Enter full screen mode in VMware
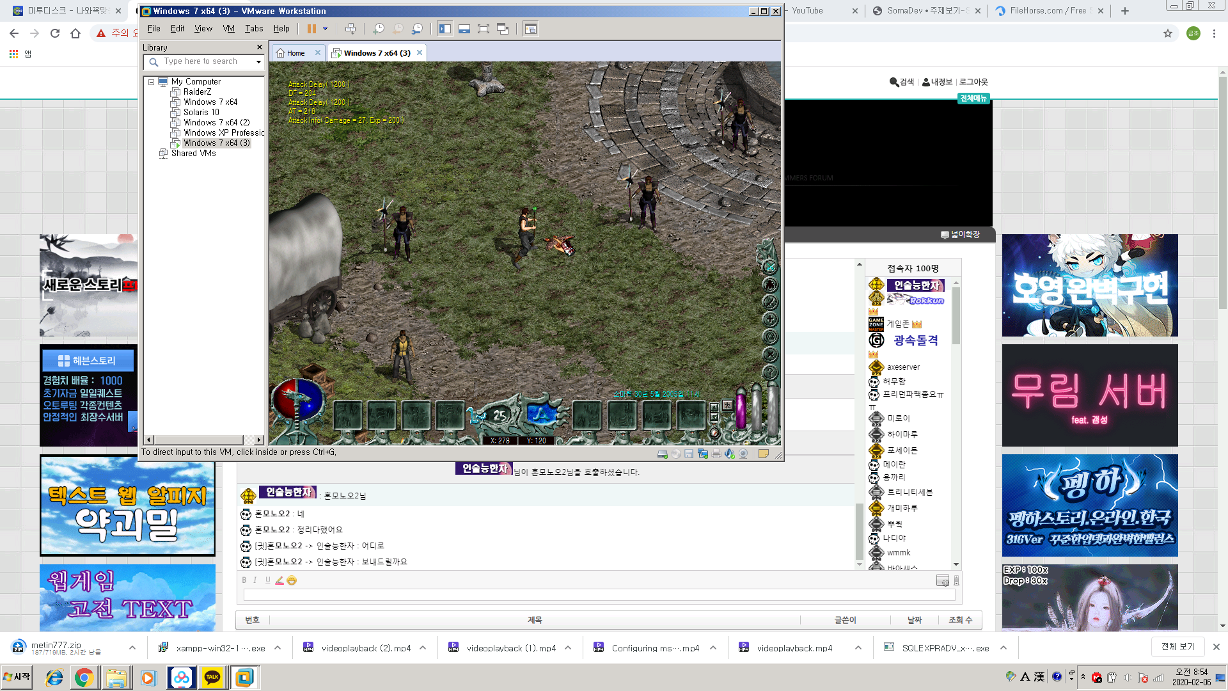The height and width of the screenshot is (691, 1228). [x=484, y=29]
